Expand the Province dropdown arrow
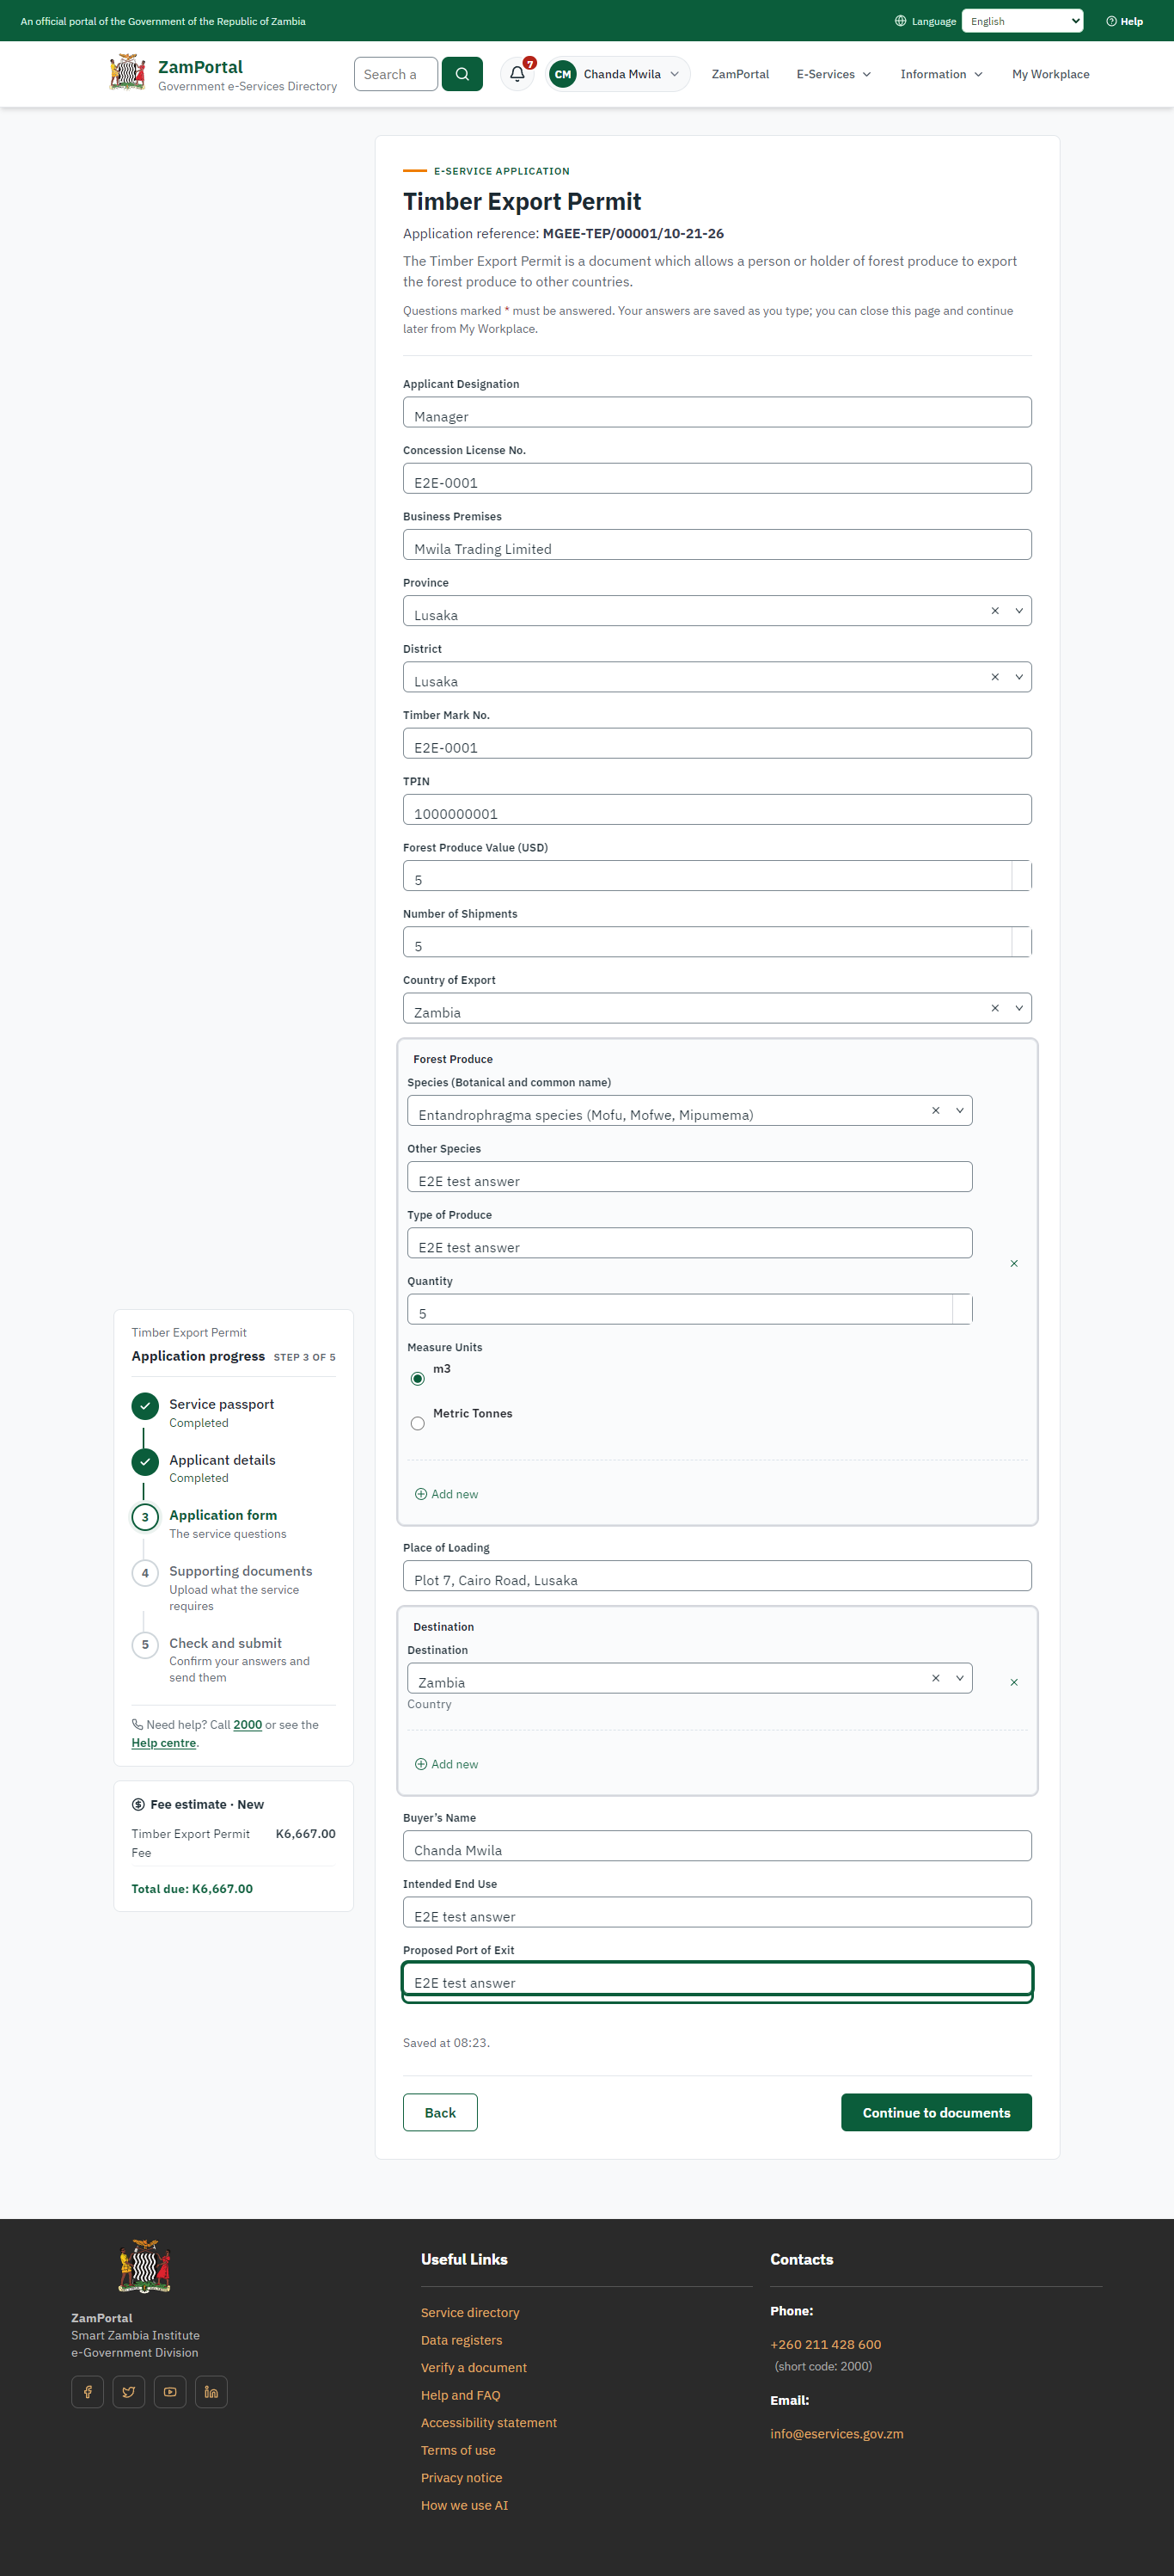The height and width of the screenshot is (2576, 1174). (x=1018, y=611)
